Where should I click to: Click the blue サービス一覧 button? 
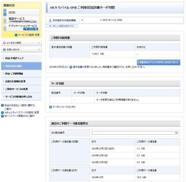pos(31,29)
